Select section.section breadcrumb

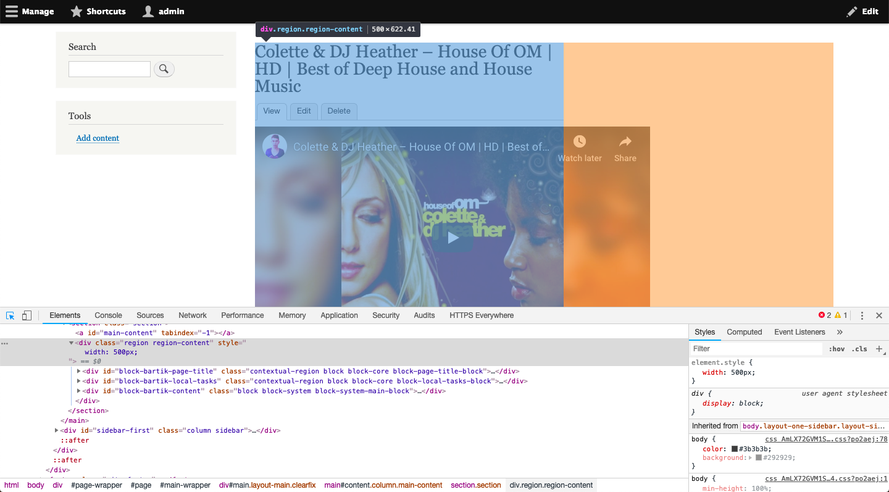coord(476,485)
